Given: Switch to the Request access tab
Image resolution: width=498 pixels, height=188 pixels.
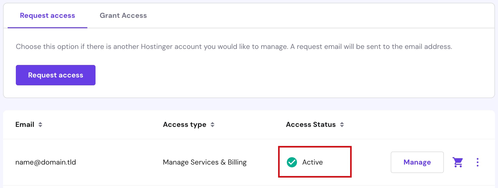Looking at the screenshot, I should tap(48, 16).
